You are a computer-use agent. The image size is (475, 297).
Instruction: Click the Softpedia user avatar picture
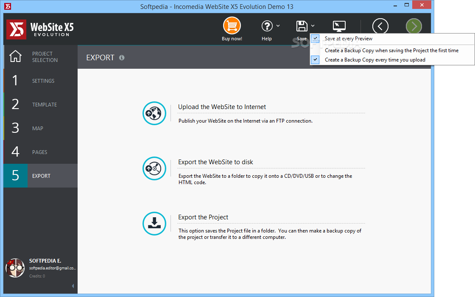point(15,268)
